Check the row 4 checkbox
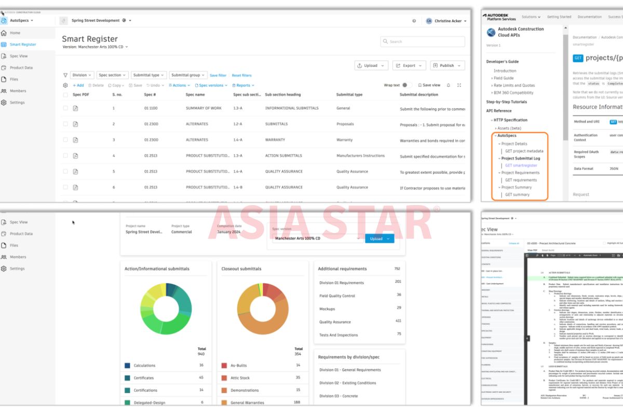623x415 pixels. (65, 156)
